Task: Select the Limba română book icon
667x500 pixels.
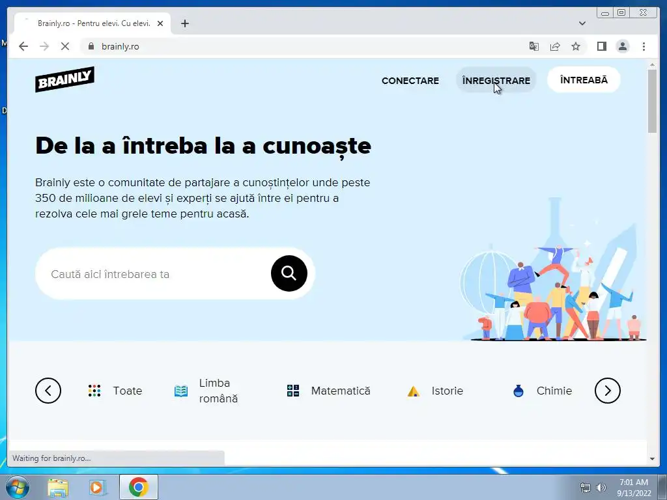Action: coord(181,391)
